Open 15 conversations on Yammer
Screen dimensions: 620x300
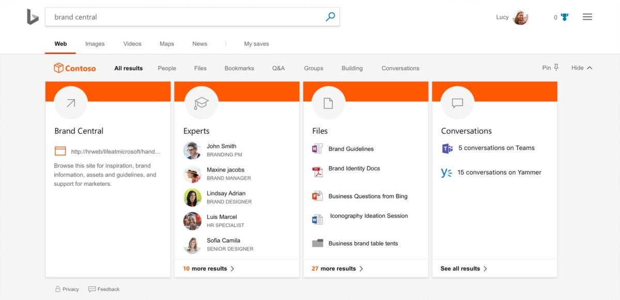[500, 172]
